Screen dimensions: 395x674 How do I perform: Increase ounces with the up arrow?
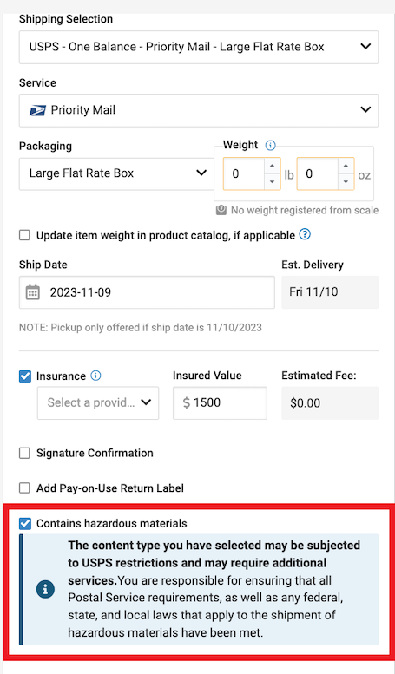(346, 166)
